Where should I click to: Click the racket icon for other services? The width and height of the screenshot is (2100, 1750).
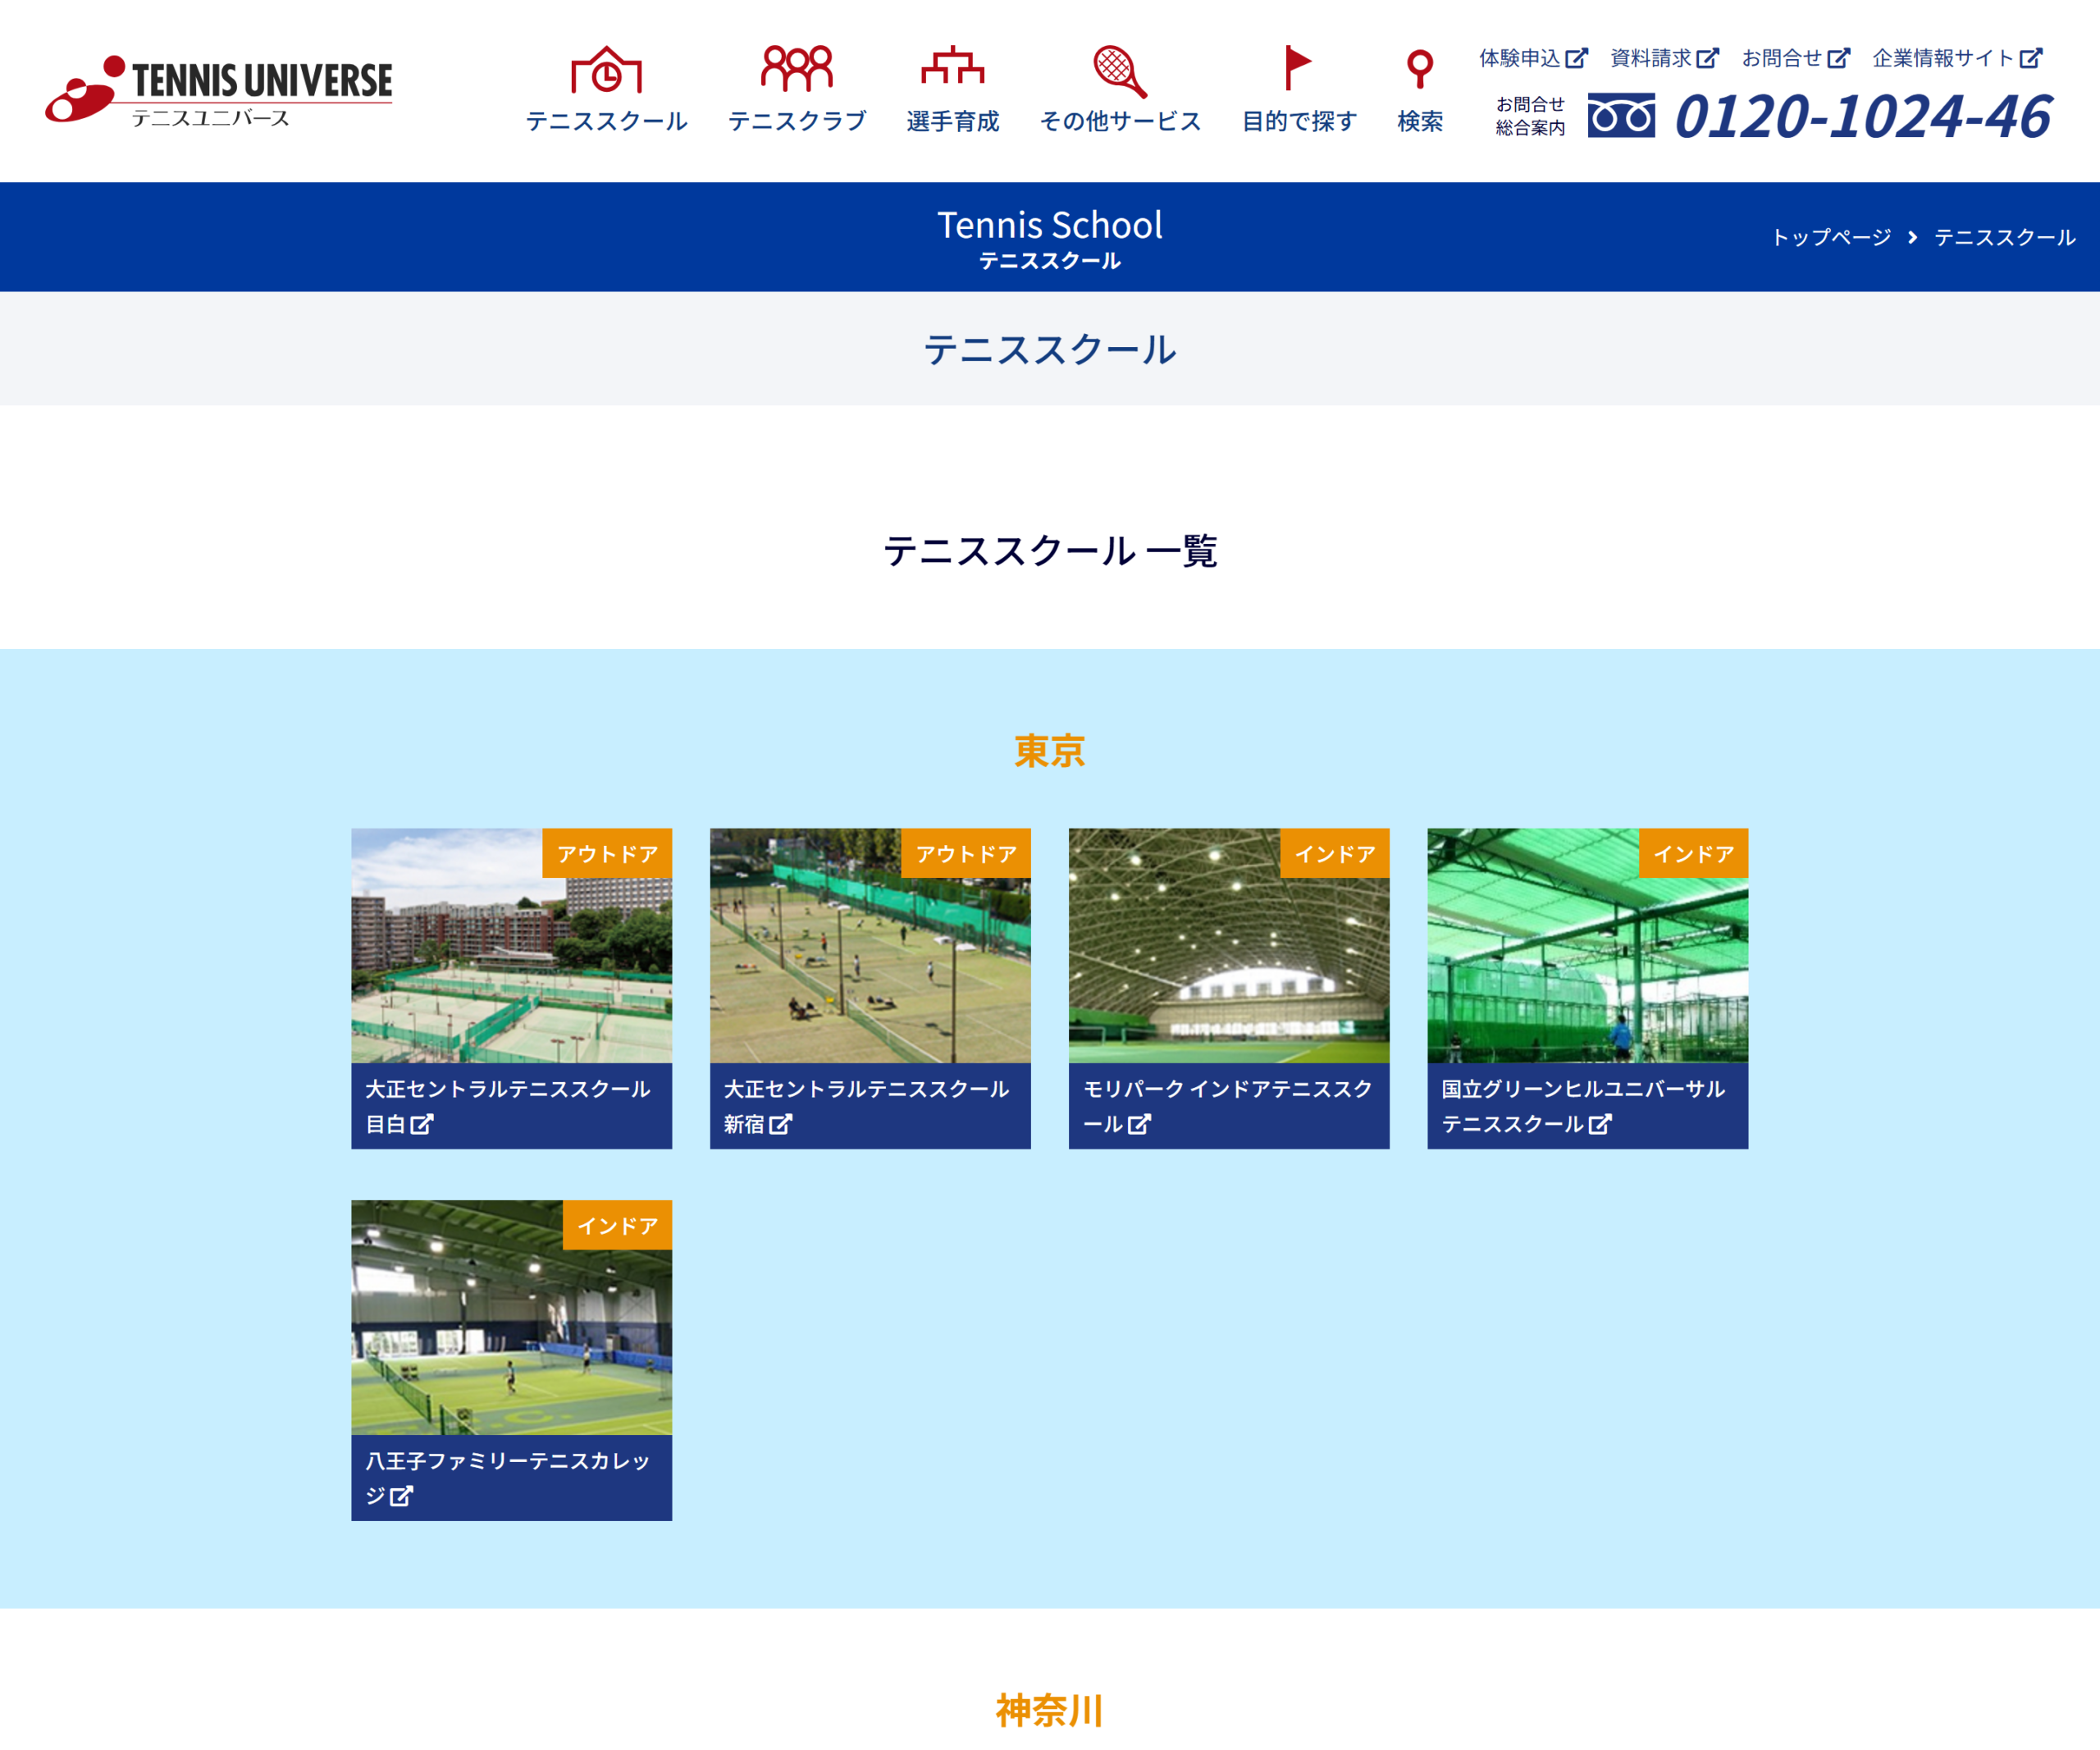1119,72
